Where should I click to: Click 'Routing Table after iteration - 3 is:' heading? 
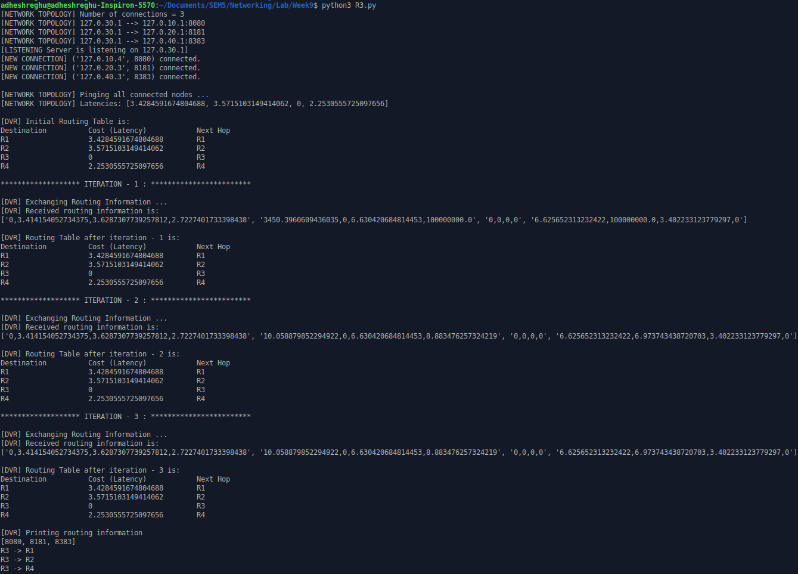(x=90, y=470)
